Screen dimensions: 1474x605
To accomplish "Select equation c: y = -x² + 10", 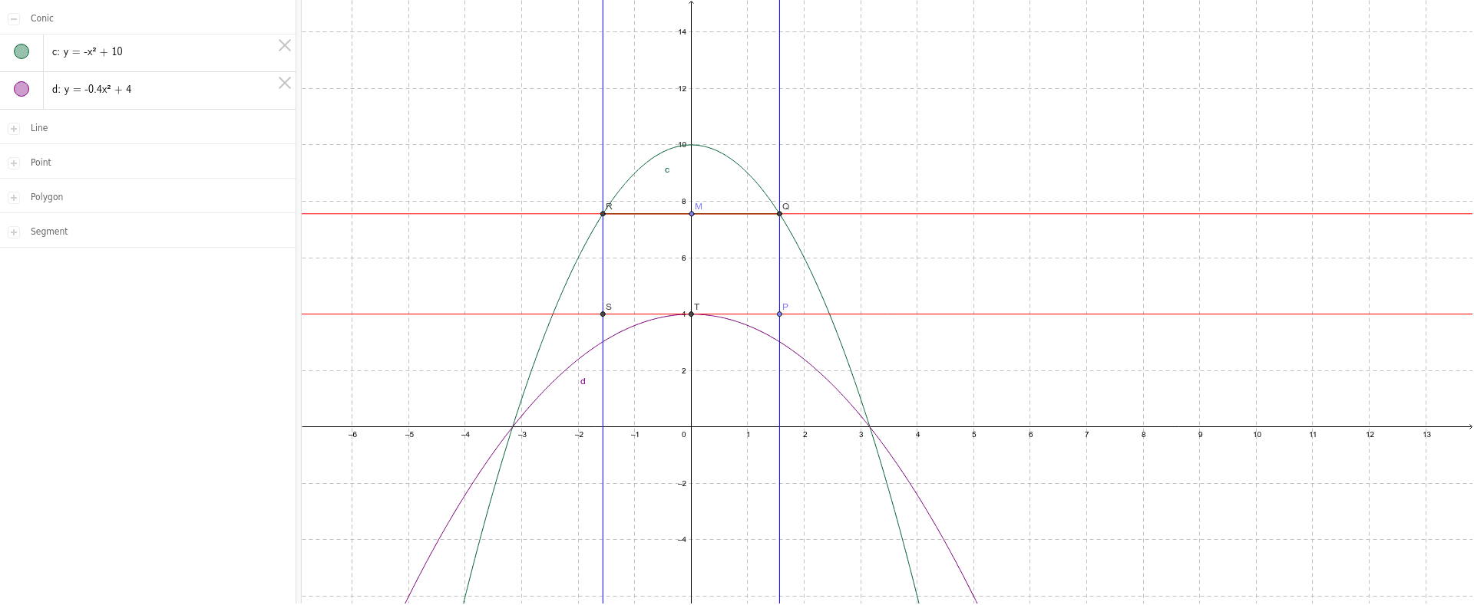I will click(88, 51).
